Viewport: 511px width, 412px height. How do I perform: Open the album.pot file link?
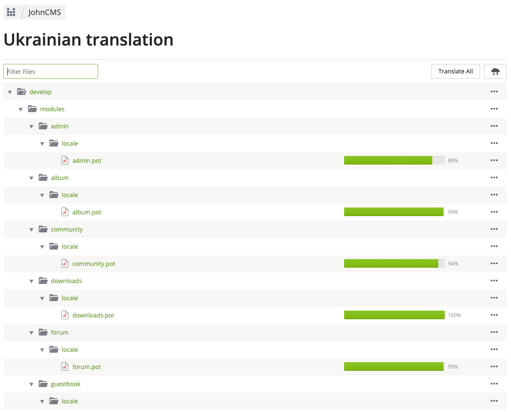[x=87, y=212]
